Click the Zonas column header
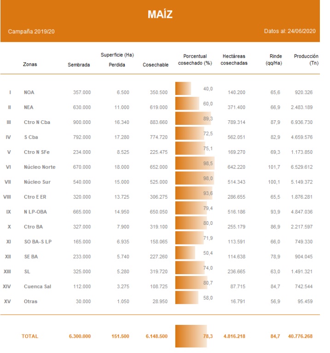 coord(30,65)
